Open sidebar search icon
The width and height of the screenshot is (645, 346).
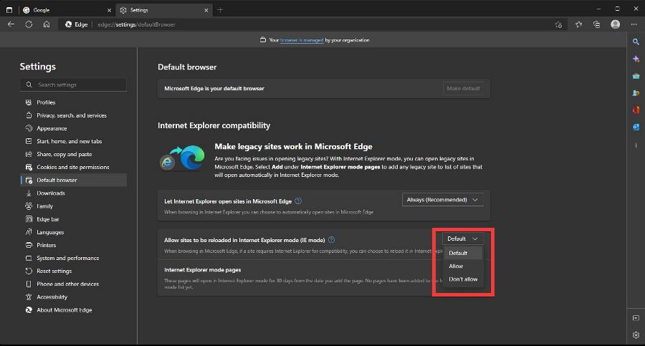point(636,42)
